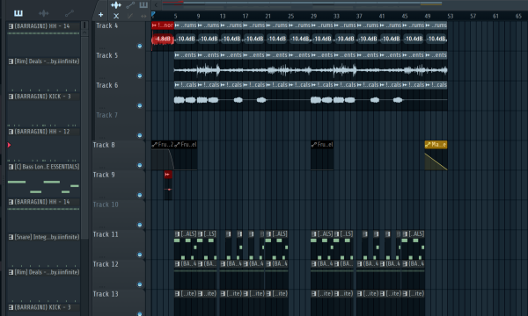Mute Track 12
Image resolution: width=528 pixels, height=316 pixels.
click(x=140, y=284)
